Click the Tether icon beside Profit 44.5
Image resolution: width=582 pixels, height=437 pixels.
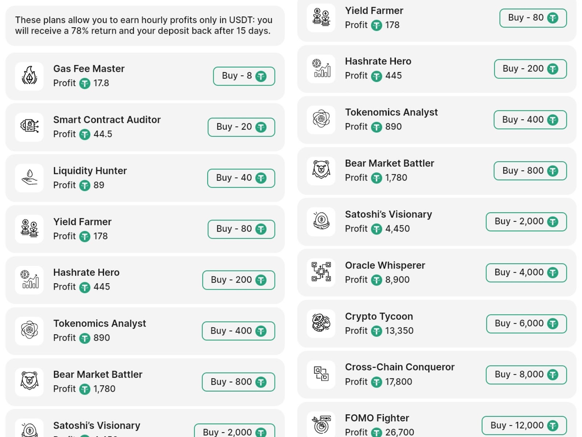tap(85, 135)
